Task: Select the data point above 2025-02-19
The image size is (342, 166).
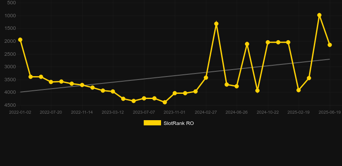Action: [x=299, y=90]
